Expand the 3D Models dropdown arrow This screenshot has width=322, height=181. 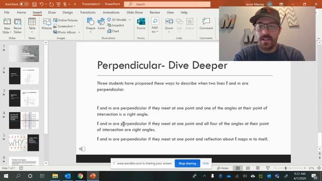pyautogui.click(x=130, y=20)
